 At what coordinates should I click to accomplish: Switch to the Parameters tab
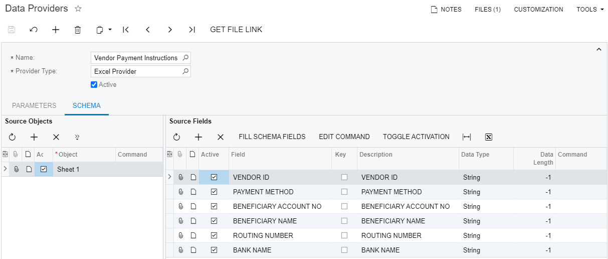tap(34, 105)
